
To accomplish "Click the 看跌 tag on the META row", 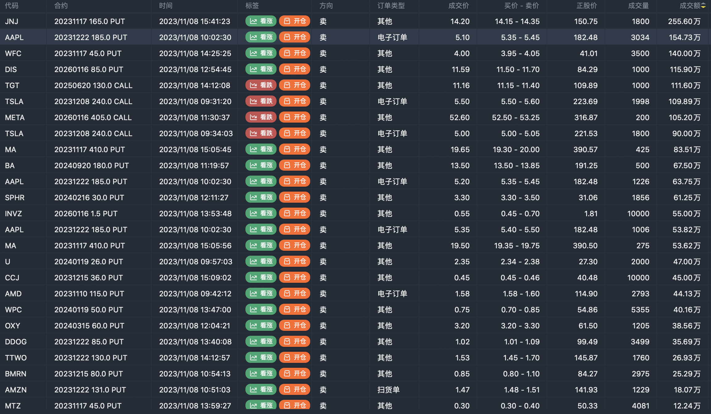I will pyautogui.click(x=261, y=117).
